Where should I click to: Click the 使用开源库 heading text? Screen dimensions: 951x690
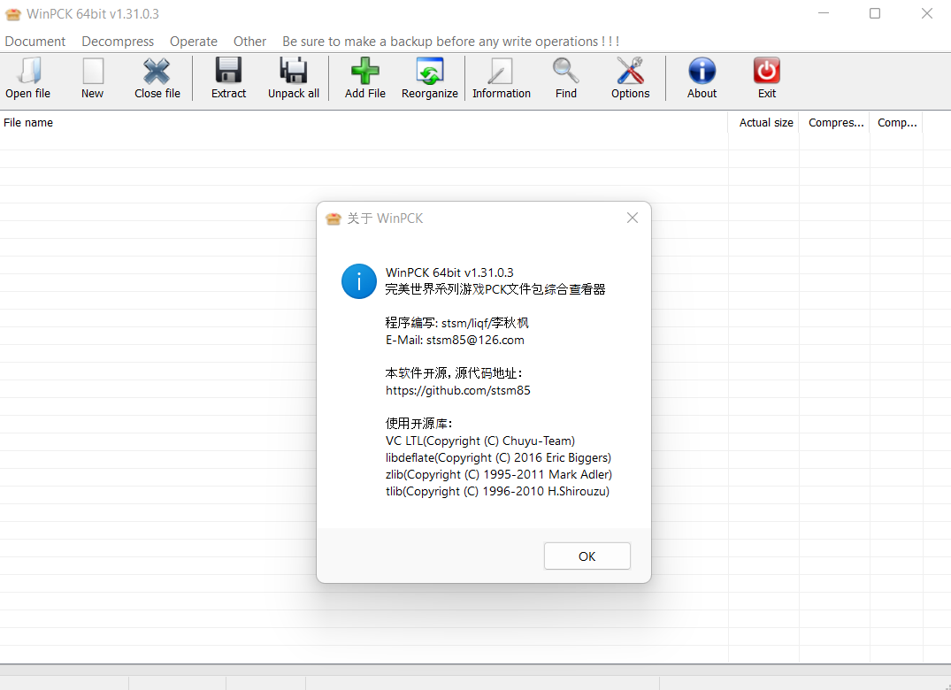tap(418, 424)
